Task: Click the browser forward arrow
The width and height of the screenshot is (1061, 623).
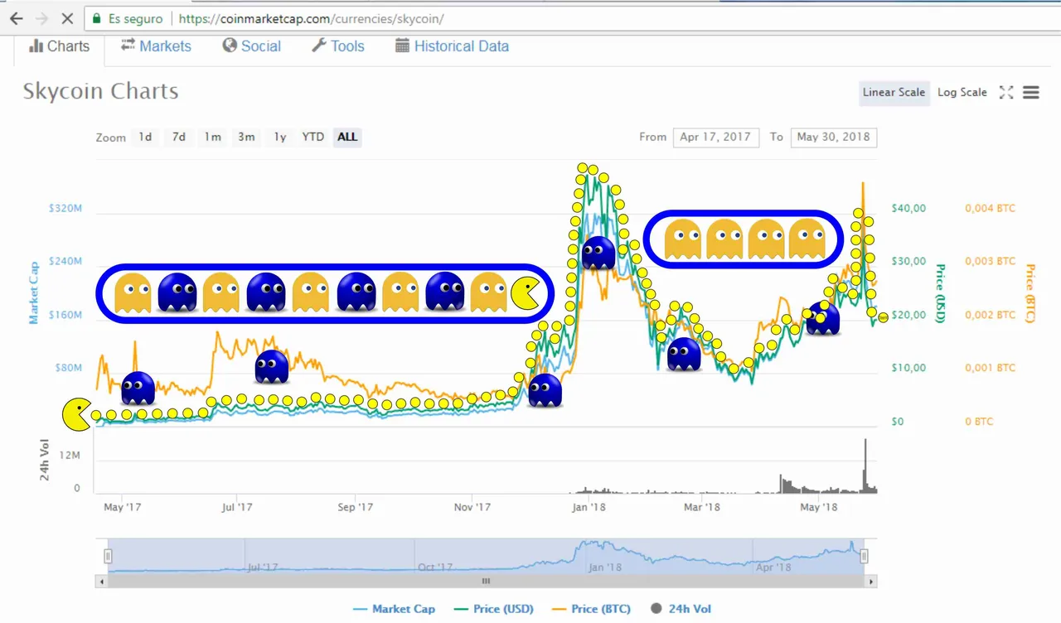Action: (41, 17)
